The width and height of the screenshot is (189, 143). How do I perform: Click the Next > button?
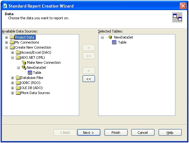tap(89, 133)
